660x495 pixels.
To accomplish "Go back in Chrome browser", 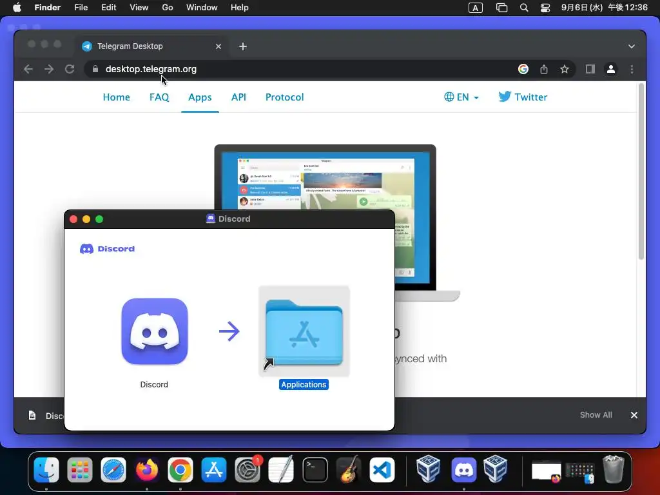I will (28, 69).
